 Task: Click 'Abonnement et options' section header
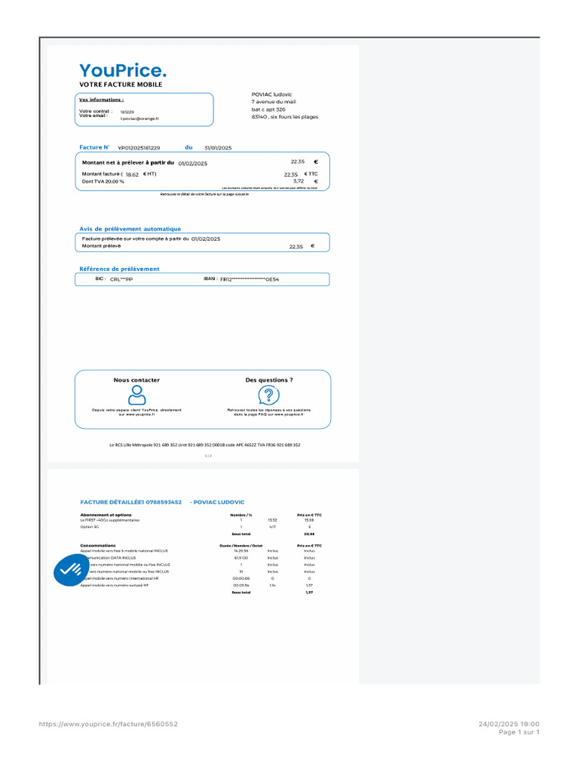106,515
